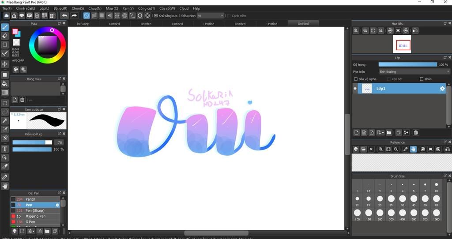
Task: Adjust brush size slider showing 76
Action: (x=32, y=142)
